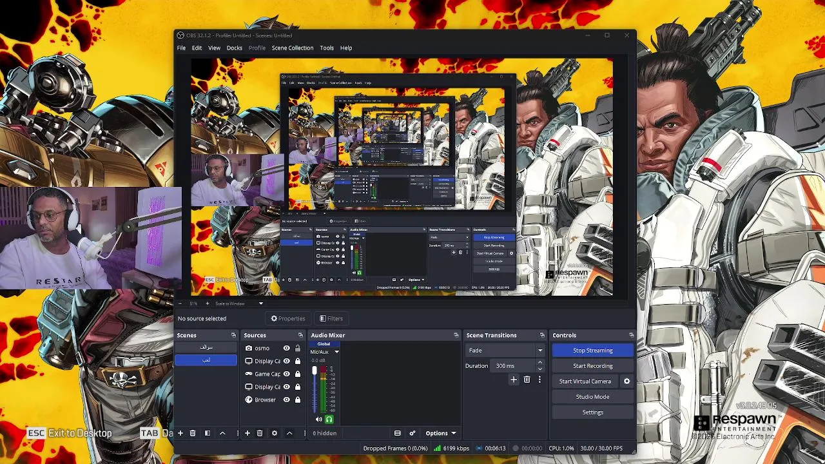Viewport: 825px width, 464px height.
Task: Toggle visibility of second Display Capture source
Action: pos(287,387)
